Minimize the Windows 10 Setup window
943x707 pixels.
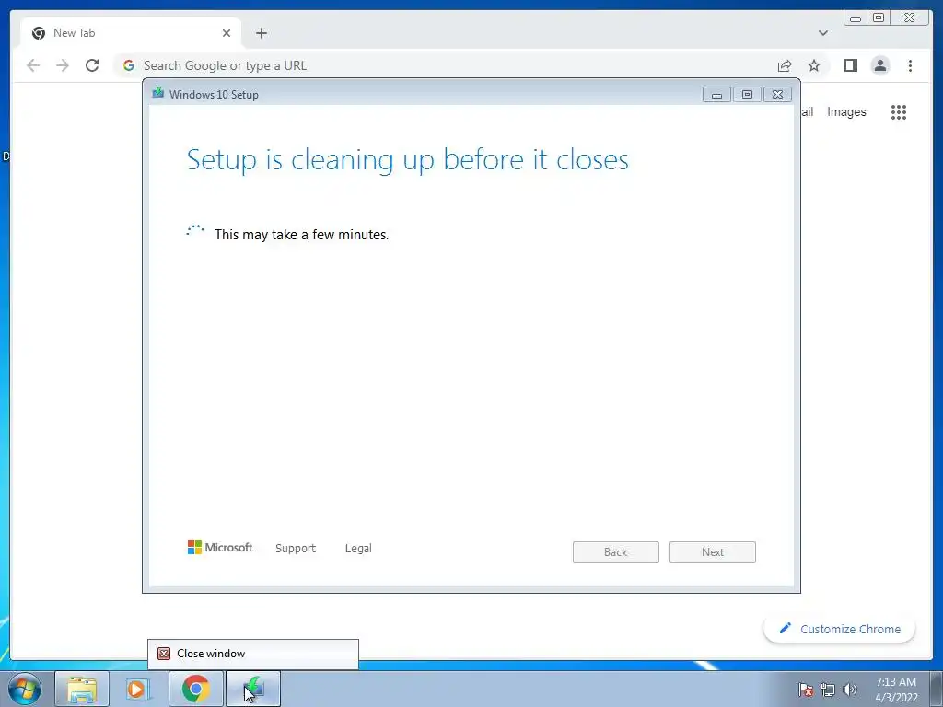716,95
